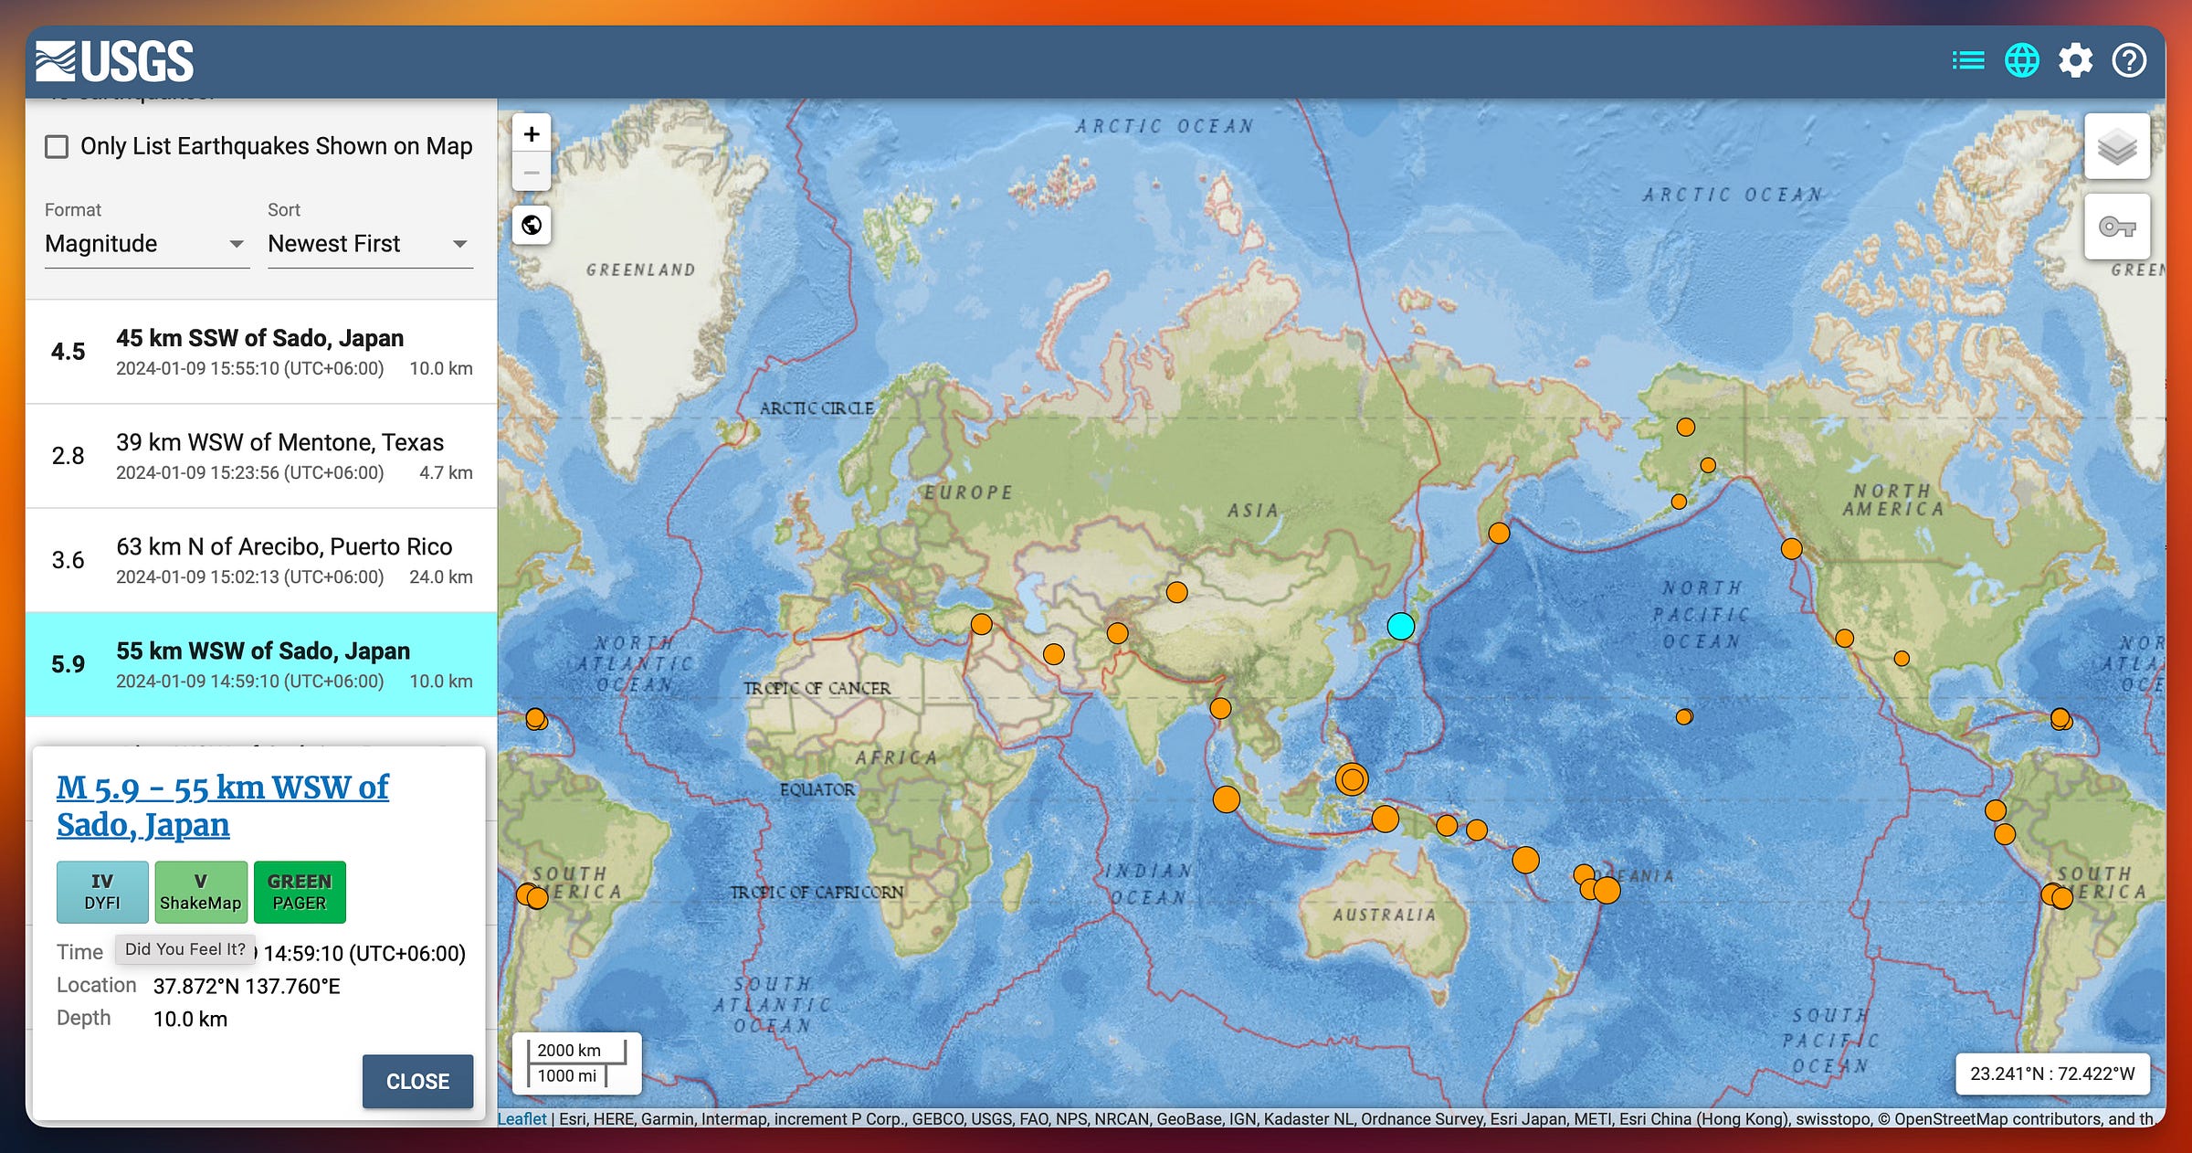This screenshot has width=2192, height=1153.
Task: Click the IV DYFI intensity badge
Action: coord(102,892)
